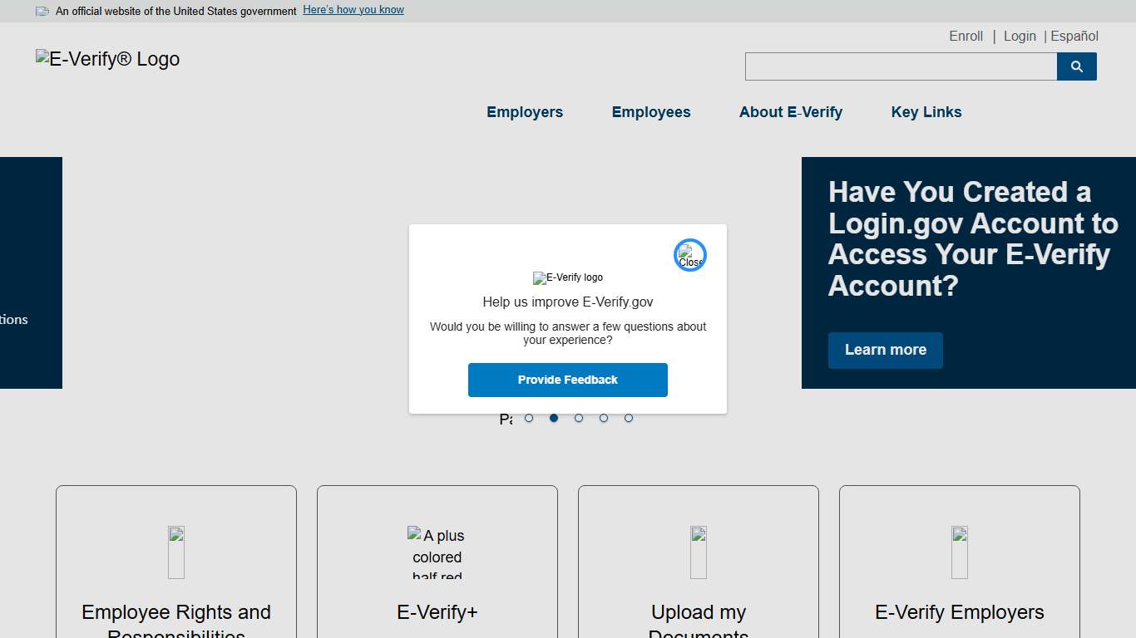Click the Enroll link
Viewport: 1136px width, 638px height.
(x=966, y=36)
